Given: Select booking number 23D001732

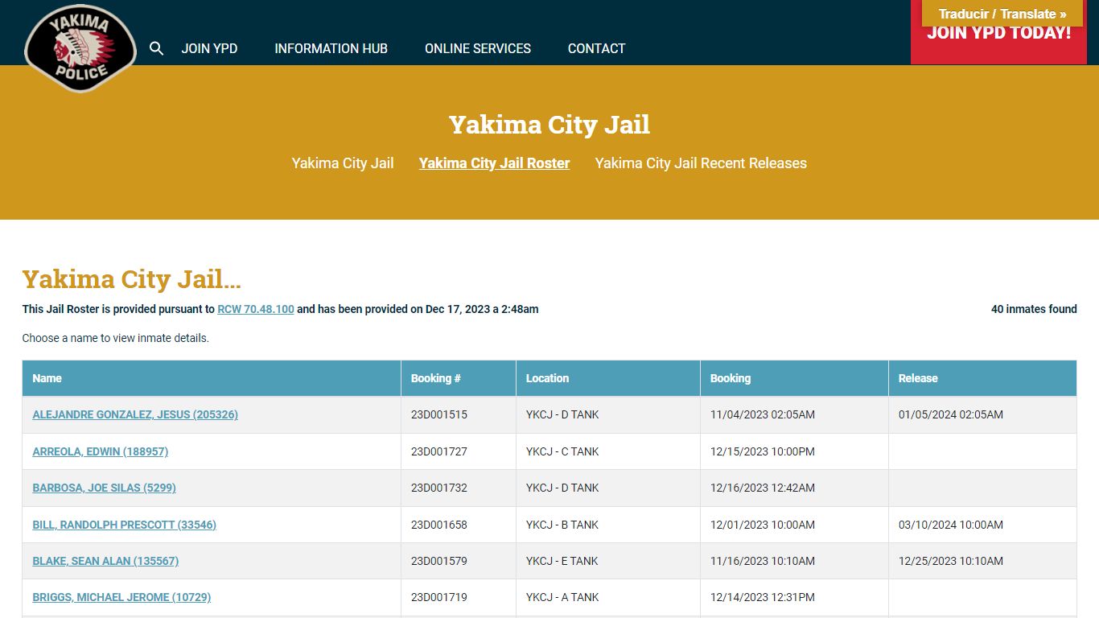Looking at the screenshot, I should 439,488.
